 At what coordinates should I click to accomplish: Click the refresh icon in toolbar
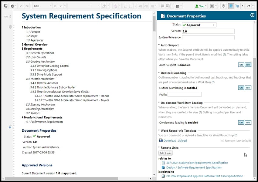click(x=249, y=6)
